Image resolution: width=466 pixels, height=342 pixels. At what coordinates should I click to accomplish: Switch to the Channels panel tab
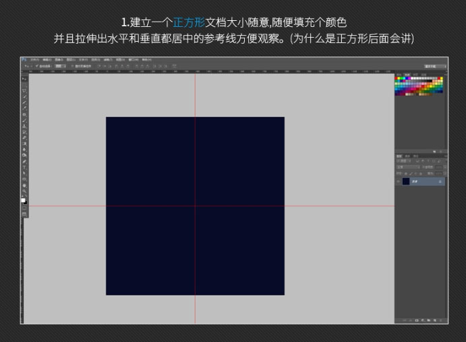click(x=407, y=156)
